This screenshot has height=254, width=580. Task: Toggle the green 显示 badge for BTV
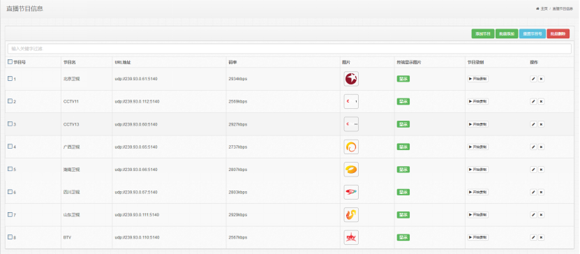click(403, 237)
